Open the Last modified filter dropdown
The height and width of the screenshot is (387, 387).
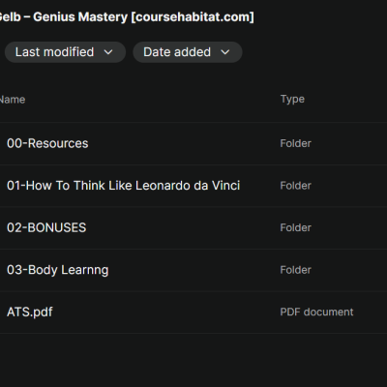click(65, 52)
